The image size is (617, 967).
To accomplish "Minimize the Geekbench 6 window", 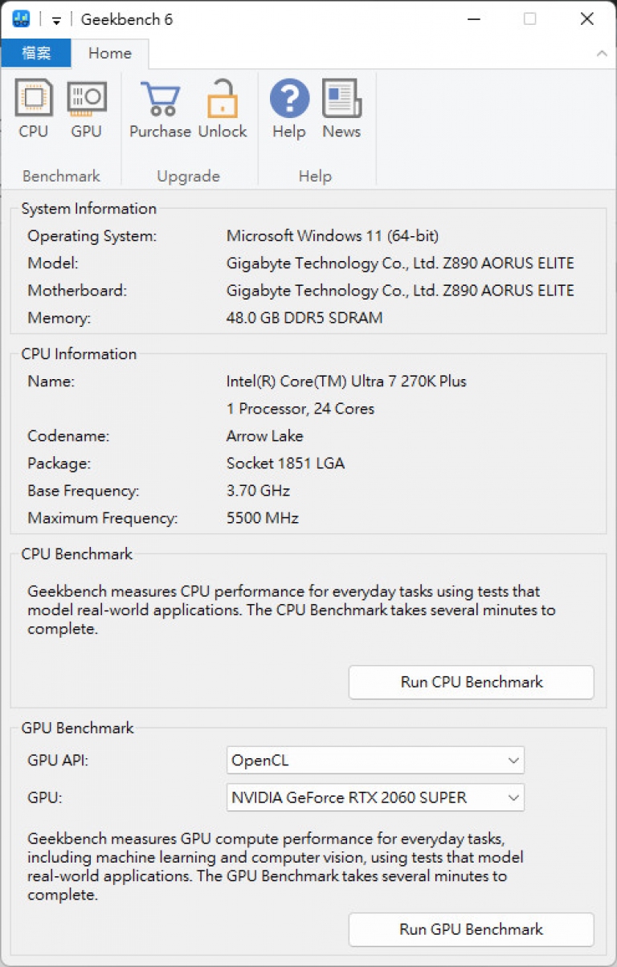I will coord(472,18).
